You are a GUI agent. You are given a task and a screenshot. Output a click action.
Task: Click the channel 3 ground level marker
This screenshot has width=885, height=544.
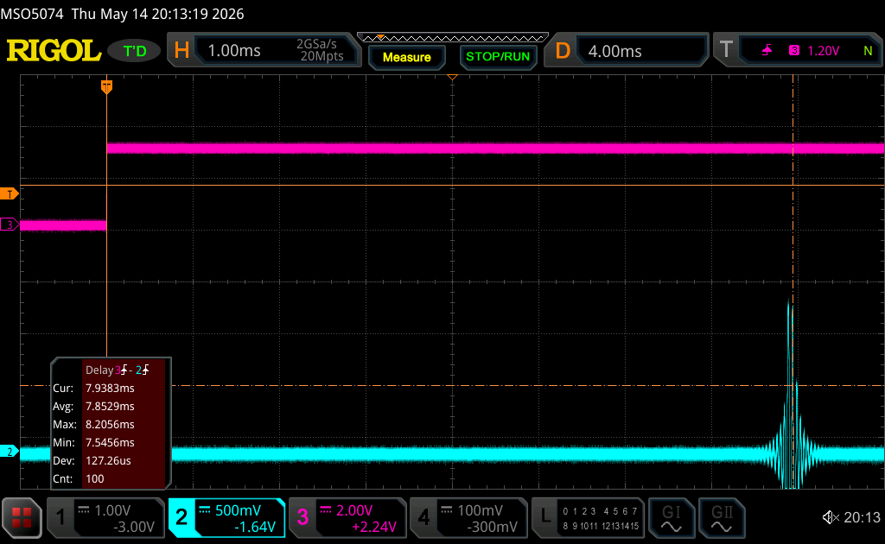[x=9, y=225]
